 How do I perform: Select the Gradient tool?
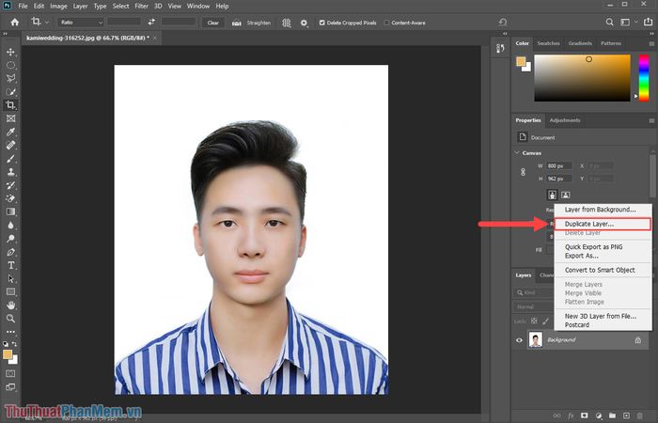11,211
